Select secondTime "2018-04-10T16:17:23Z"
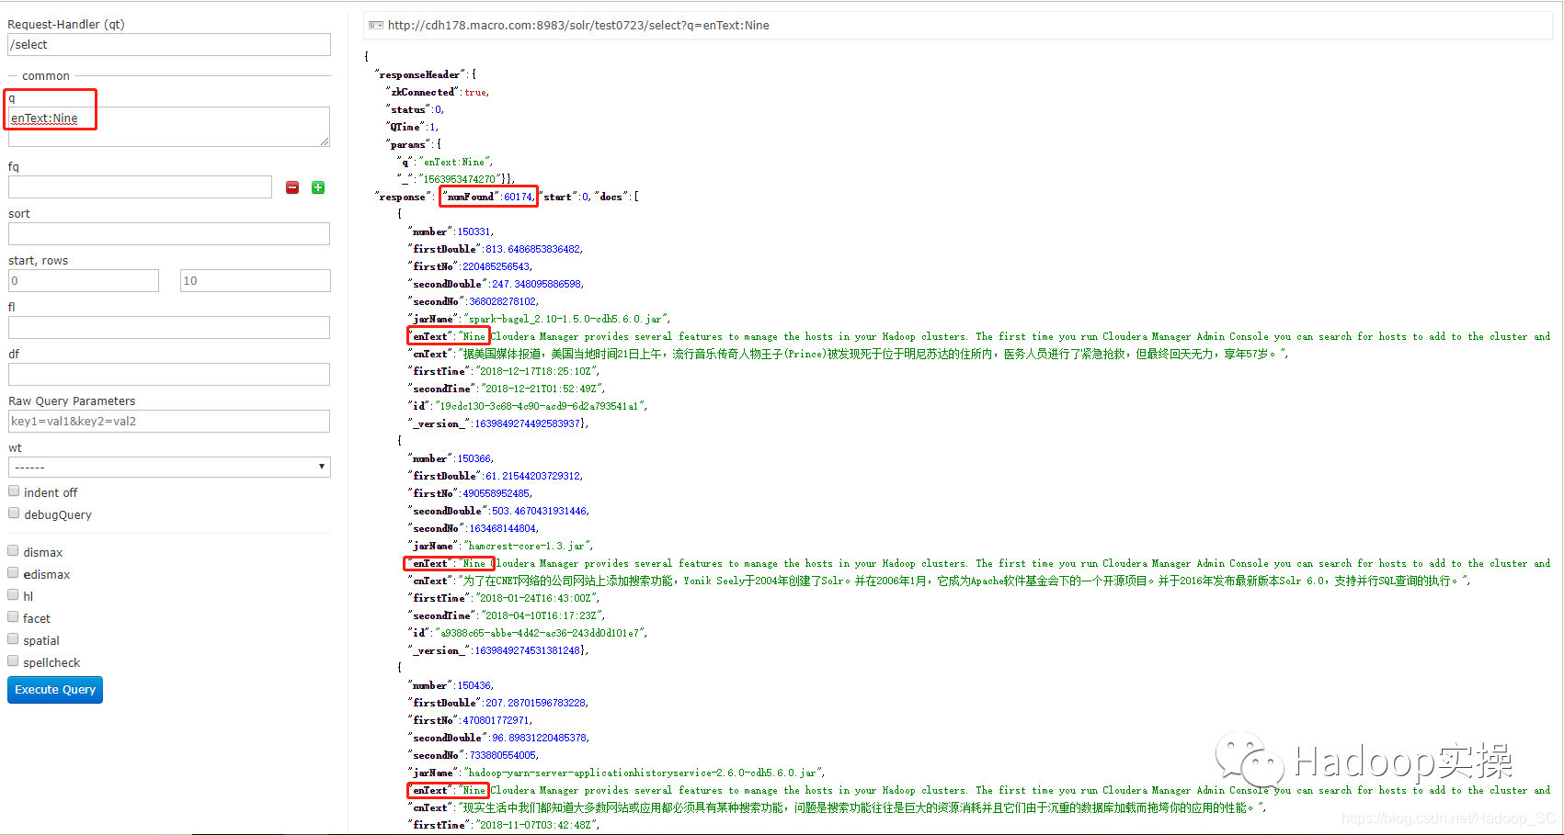 (x=543, y=615)
